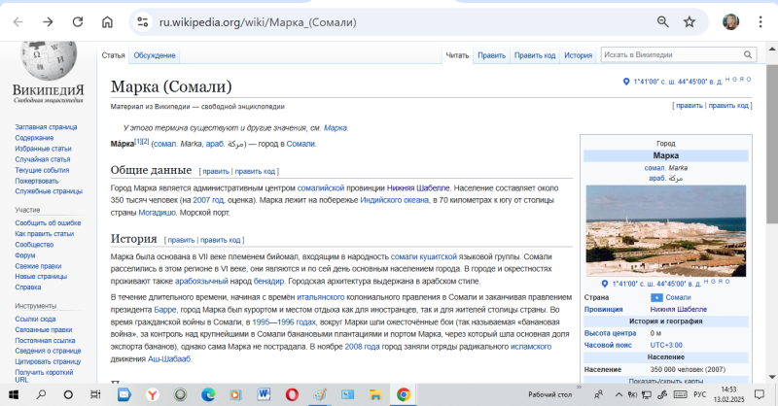The width and height of the screenshot is (778, 406).
Task: Expand the Рабочий стол toolbar chevron
Action: point(579,388)
